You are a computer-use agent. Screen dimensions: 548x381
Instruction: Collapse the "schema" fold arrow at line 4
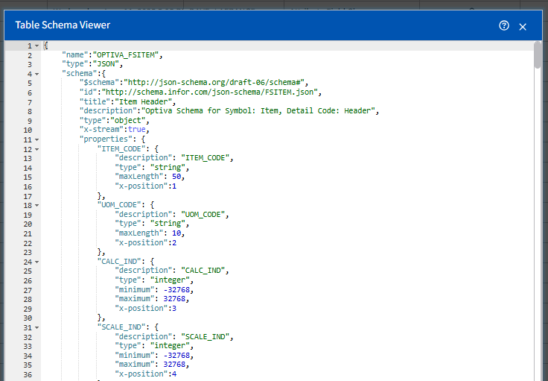pos(37,74)
